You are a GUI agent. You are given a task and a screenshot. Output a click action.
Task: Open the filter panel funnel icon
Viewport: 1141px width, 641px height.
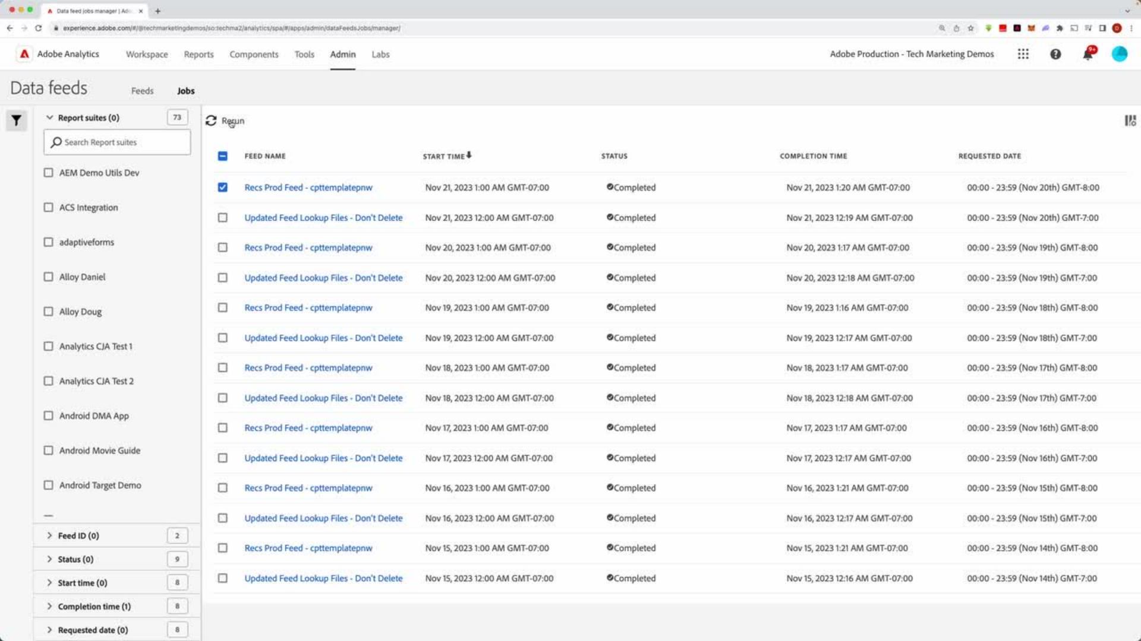pyautogui.click(x=16, y=120)
